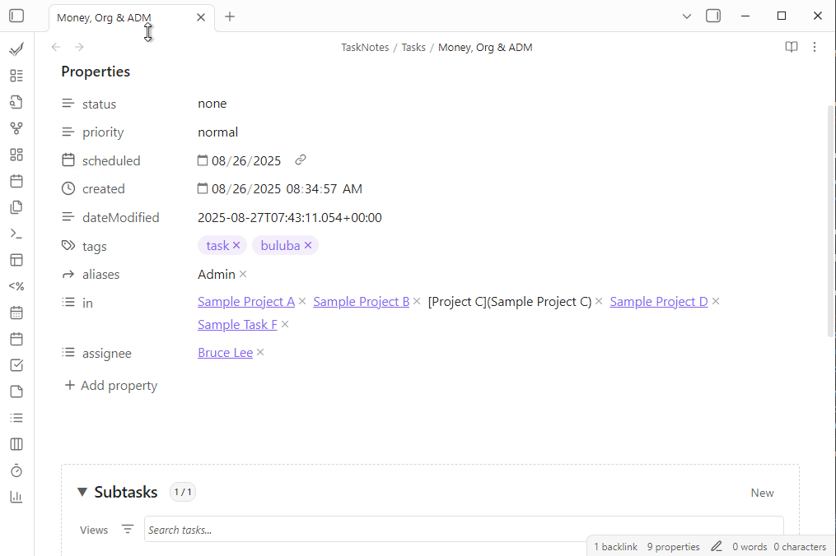This screenshot has width=836, height=556.
Task: Switch to reading view with the book icon
Action: [791, 47]
